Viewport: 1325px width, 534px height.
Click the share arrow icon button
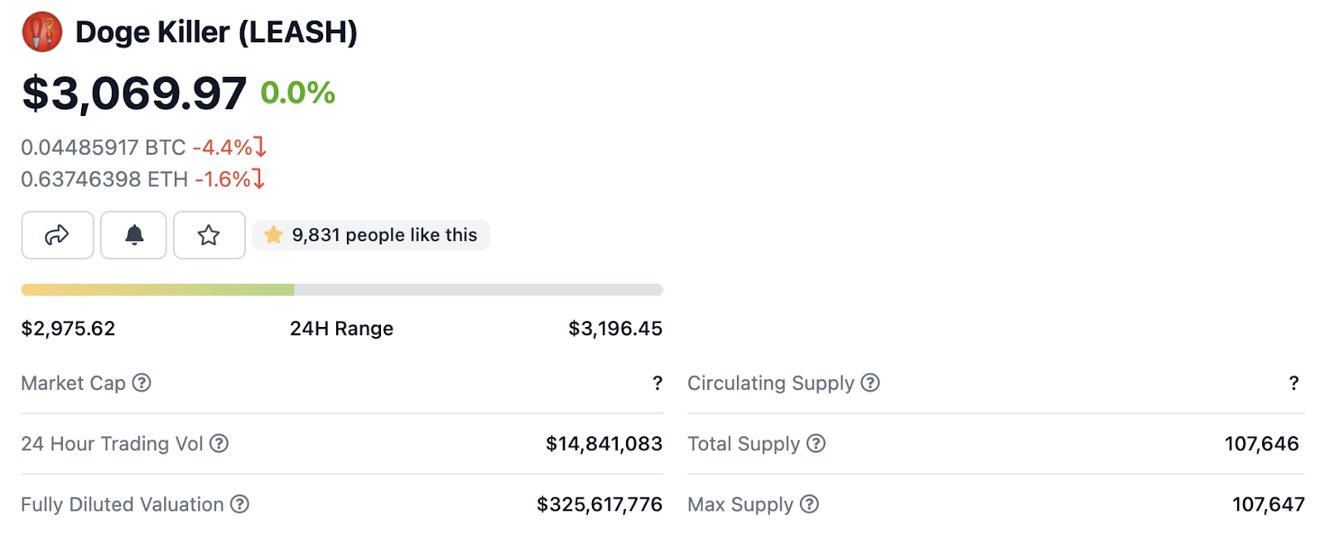point(57,235)
